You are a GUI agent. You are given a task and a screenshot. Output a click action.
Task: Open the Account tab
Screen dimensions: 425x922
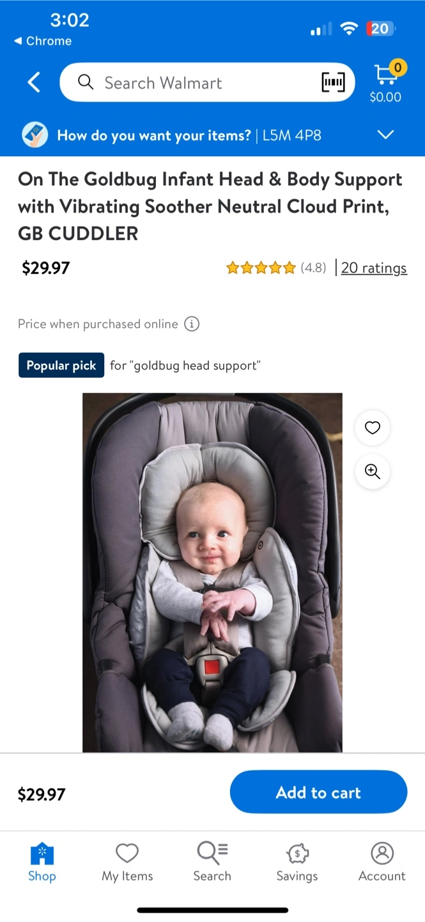pos(382,862)
